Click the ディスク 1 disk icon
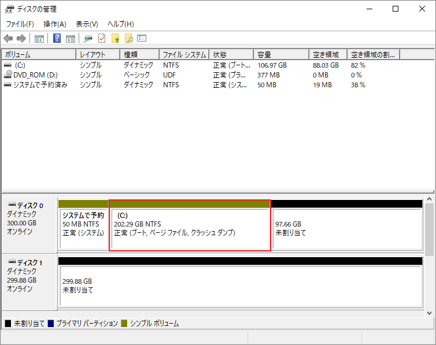Viewport: 436px width, 345px height. pos(12,262)
